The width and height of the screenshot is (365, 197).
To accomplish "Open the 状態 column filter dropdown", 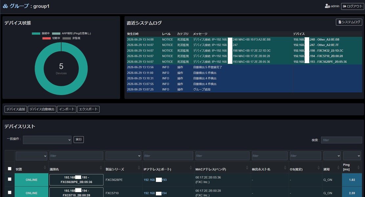I will point(32,156).
